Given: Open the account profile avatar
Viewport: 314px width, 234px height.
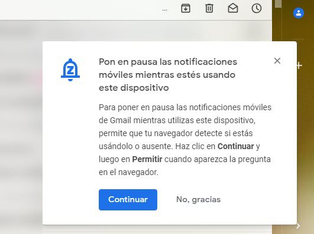Looking at the screenshot, I should click(x=299, y=13).
